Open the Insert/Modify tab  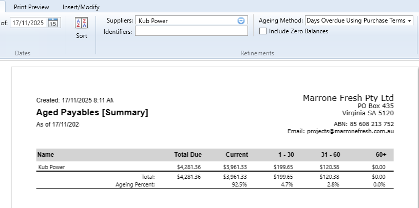[x=81, y=7]
